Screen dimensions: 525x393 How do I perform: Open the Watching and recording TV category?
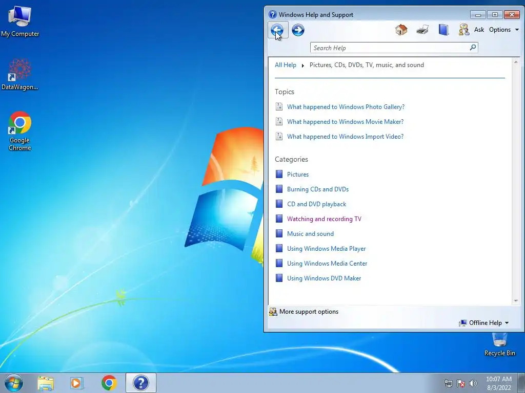point(324,219)
